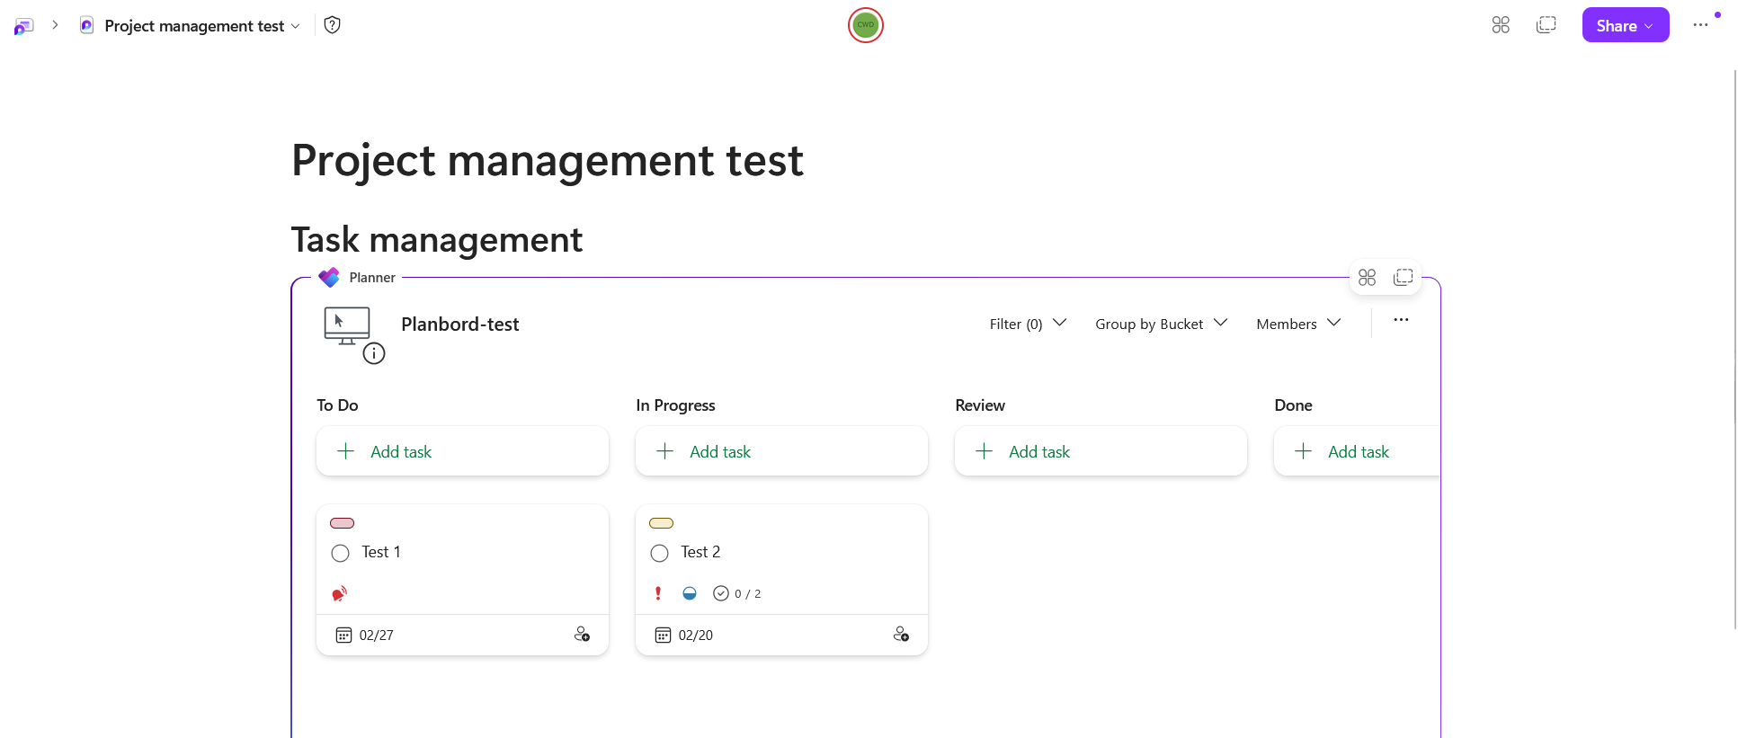Expand the Members dropdown

1298,324
